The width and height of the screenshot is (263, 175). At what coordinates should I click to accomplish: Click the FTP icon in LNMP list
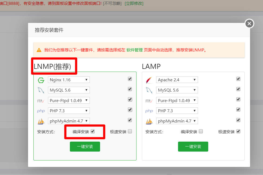[x=41, y=101]
